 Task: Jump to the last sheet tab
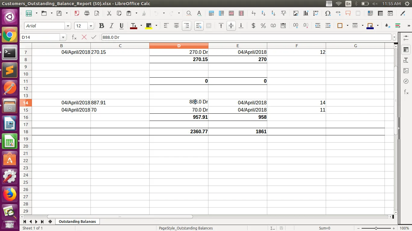(x=42, y=222)
